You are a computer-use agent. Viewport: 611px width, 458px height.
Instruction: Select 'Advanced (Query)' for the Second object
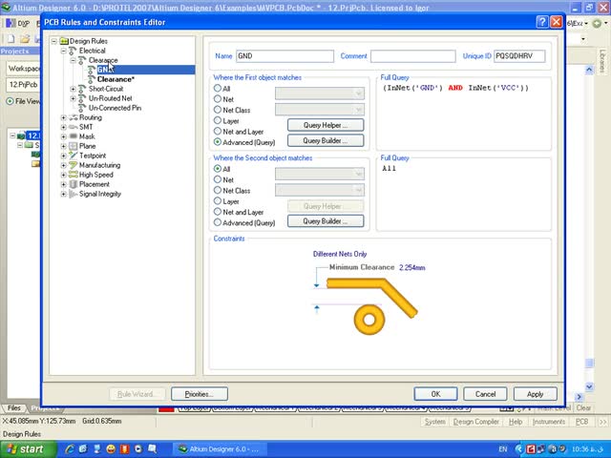coord(218,222)
